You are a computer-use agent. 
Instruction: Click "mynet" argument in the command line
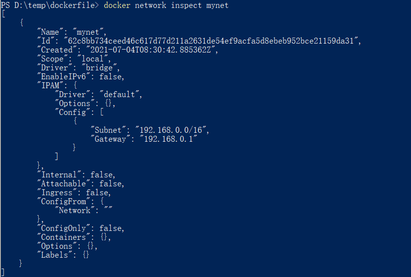(217, 5)
